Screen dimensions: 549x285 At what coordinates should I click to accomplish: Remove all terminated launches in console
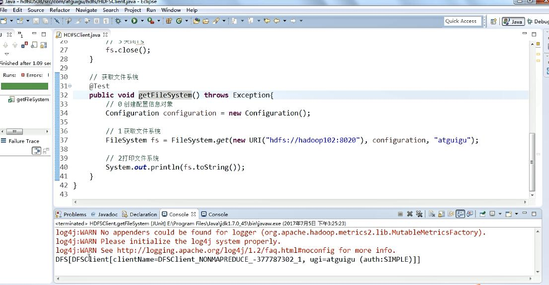[x=419, y=214]
